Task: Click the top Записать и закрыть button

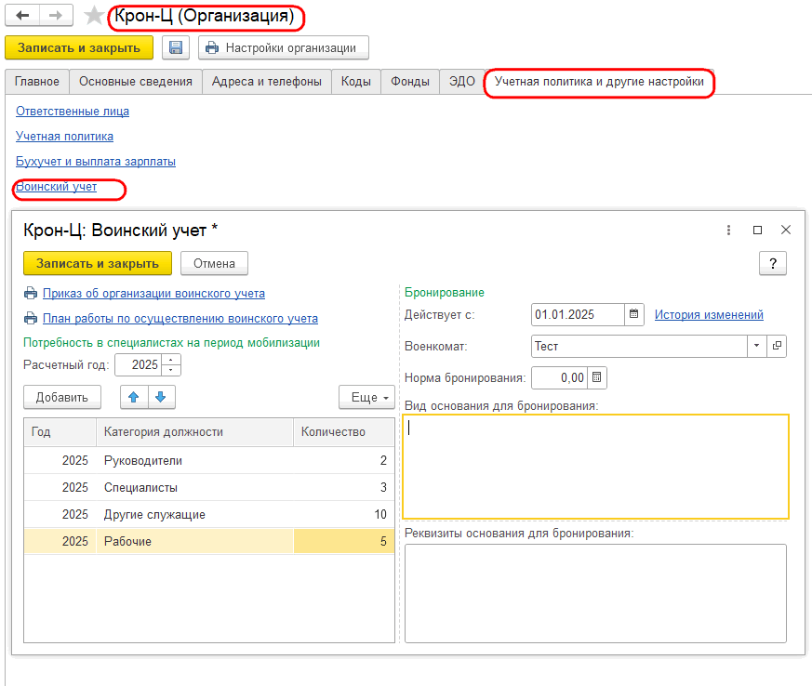Action: point(79,47)
